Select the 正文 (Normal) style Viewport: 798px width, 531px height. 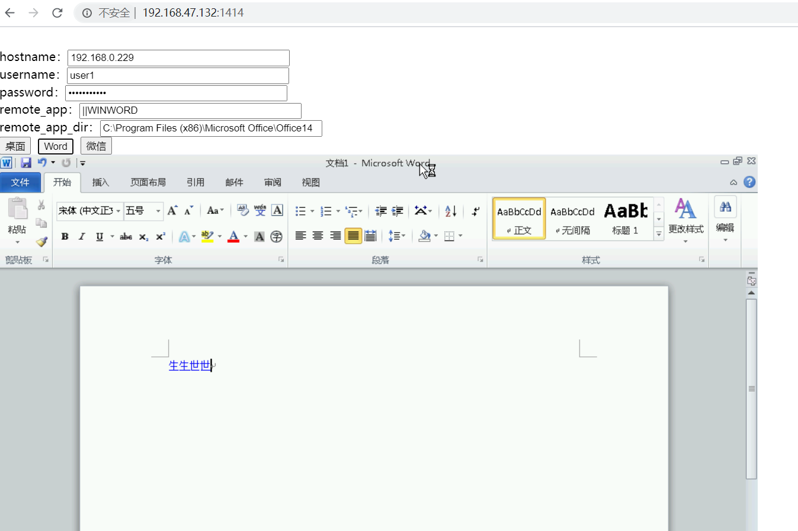click(x=519, y=218)
